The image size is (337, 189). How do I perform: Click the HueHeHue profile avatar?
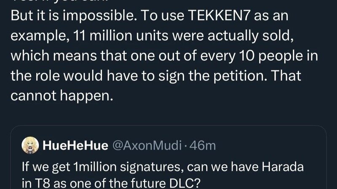pos(32,145)
